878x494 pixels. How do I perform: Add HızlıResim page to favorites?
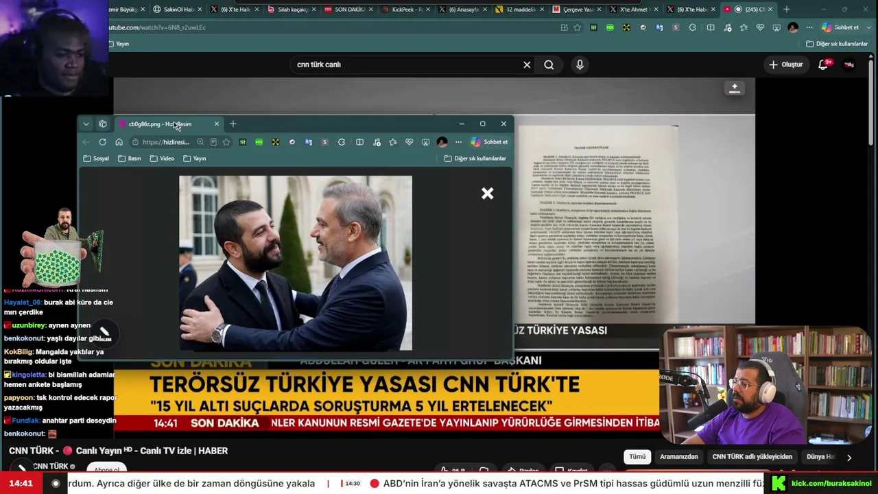[x=226, y=142]
